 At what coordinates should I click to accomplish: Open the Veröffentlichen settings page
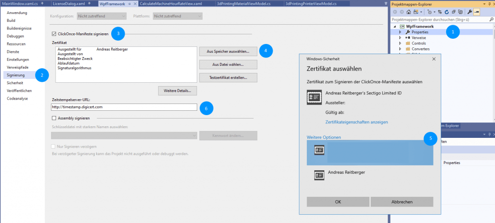click(x=19, y=90)
